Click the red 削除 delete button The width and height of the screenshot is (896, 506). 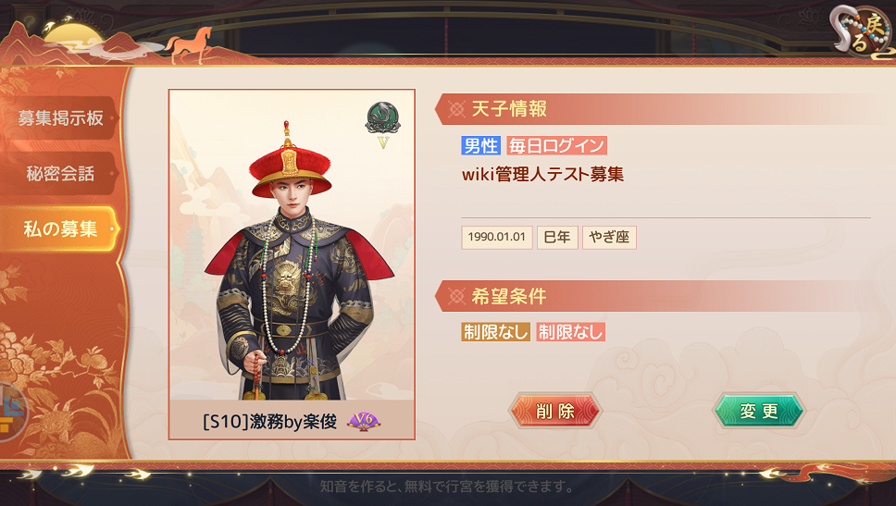pos(554,411)
